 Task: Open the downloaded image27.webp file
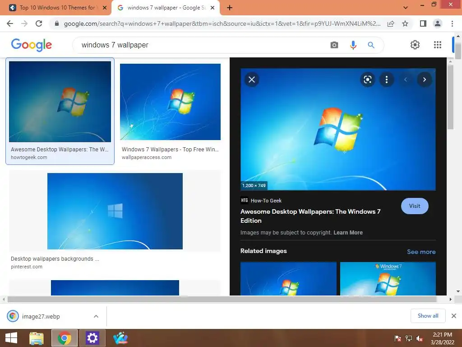point(41,316)
